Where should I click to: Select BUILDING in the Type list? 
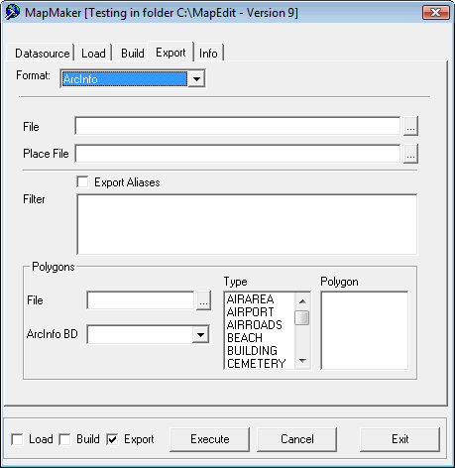(x=252, y=351)
